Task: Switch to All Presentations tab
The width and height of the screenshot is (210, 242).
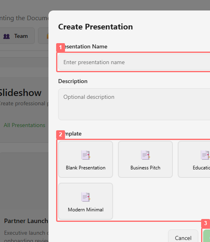Action: pyautogui.click(x=24, y=125)
